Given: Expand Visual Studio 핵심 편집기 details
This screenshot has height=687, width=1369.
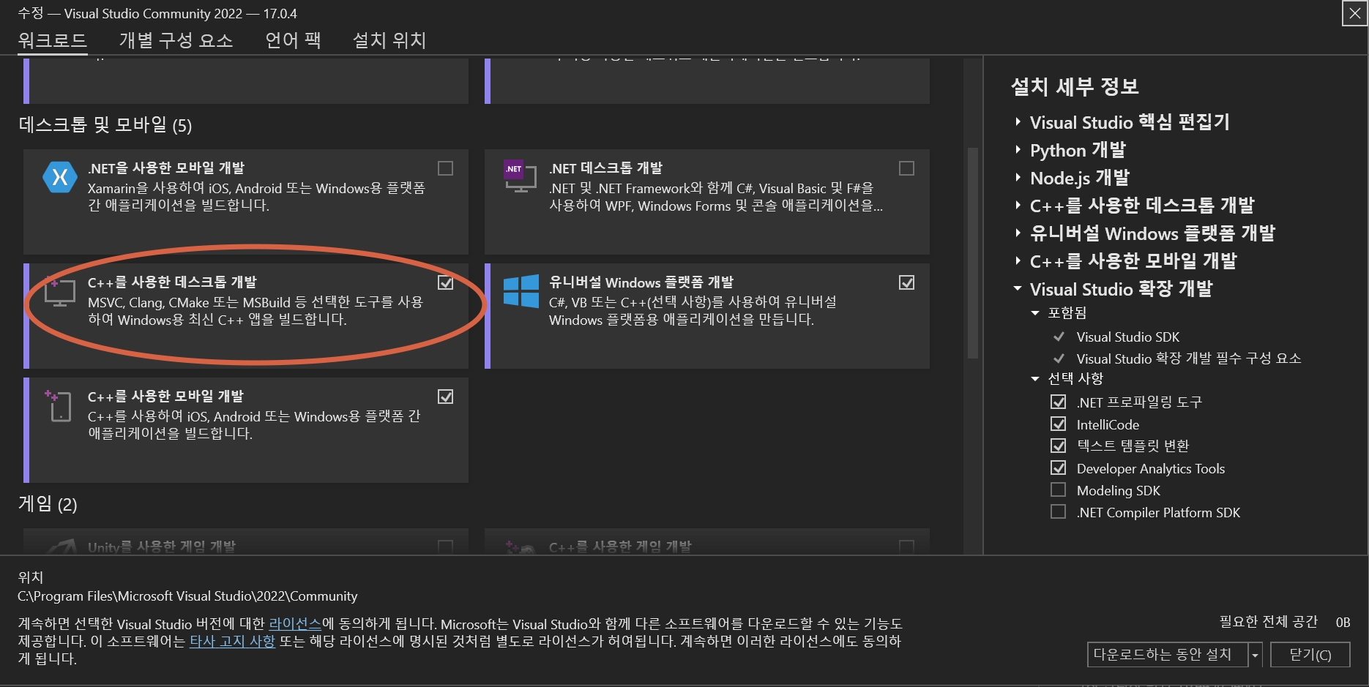Looking at the screenshot, I should (x=1018, y=121).
